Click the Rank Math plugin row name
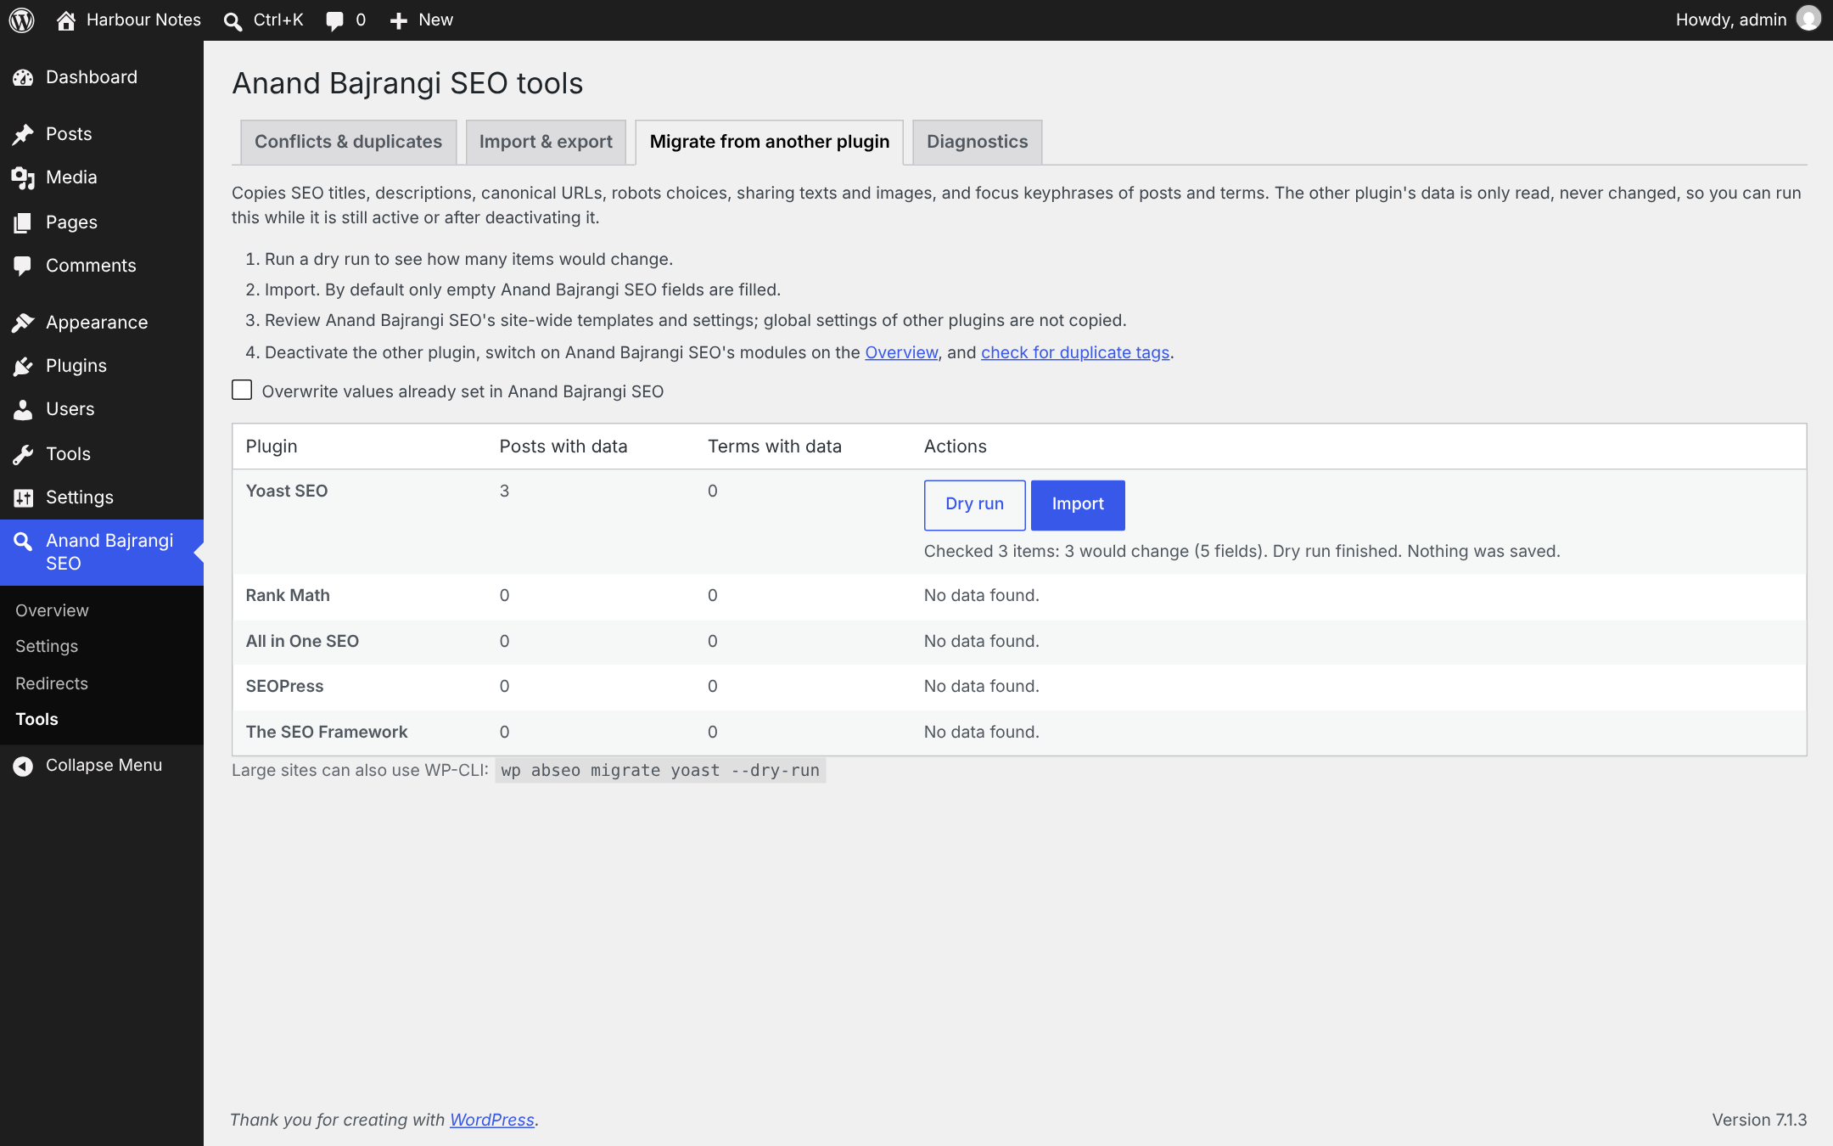This screenshot has height=1146, width=1833. coord(288,595)
